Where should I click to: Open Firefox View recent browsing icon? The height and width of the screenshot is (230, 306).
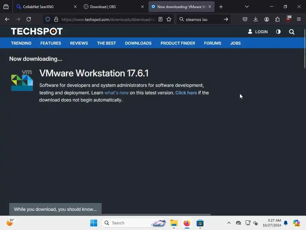[6, 7]
